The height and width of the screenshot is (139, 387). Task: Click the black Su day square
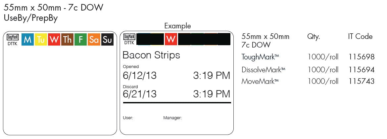(107, 40)
